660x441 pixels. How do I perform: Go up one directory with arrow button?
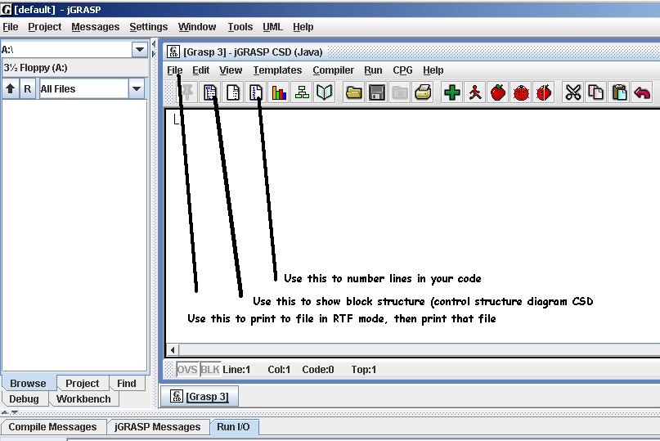tap(11, 89)
